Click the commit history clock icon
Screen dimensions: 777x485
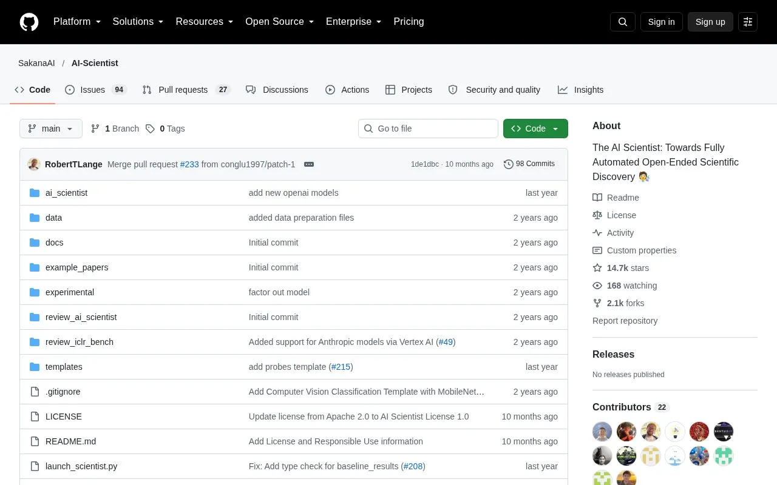[x=509, y=164]
